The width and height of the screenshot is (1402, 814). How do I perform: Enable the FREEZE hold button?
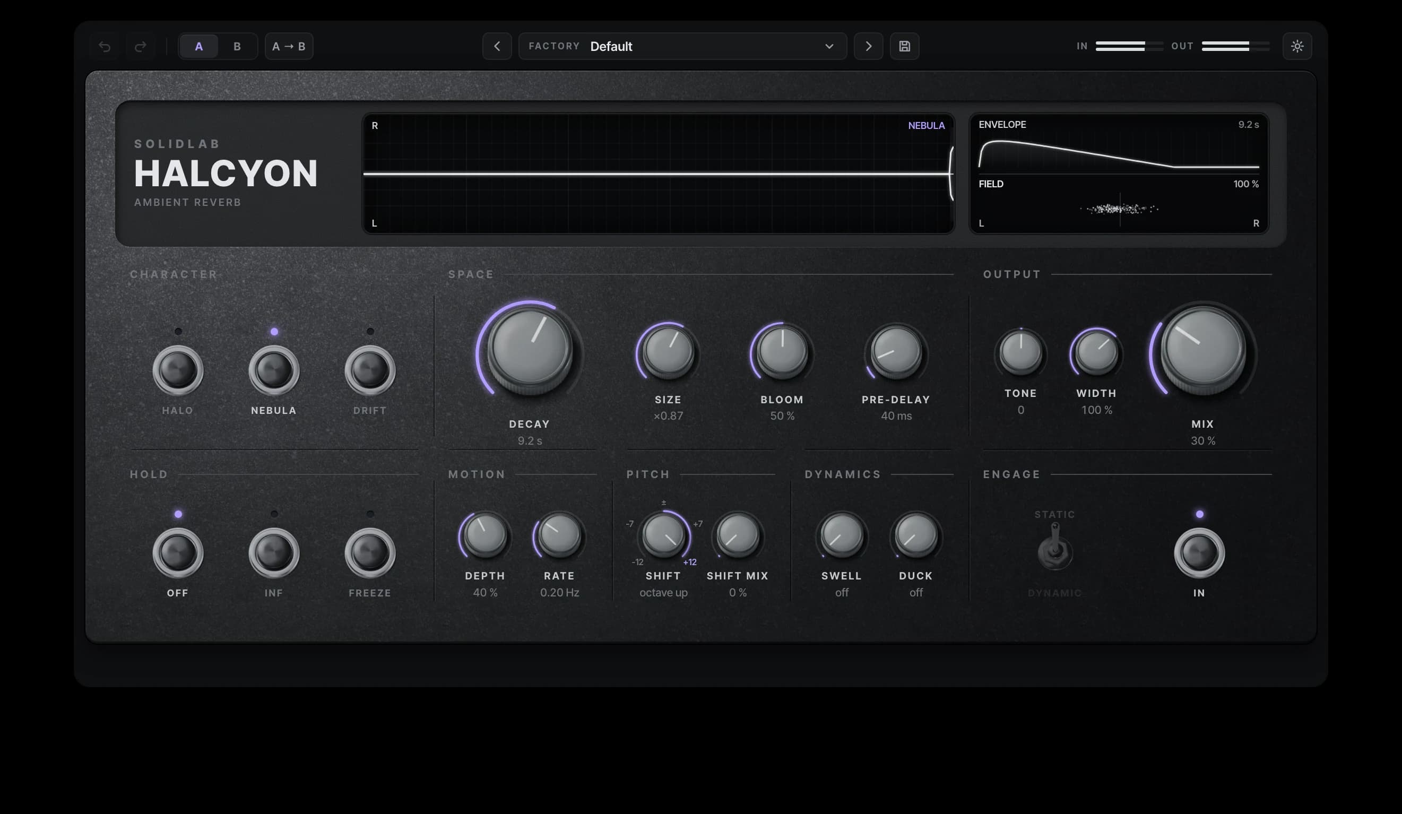pos(370,553)
